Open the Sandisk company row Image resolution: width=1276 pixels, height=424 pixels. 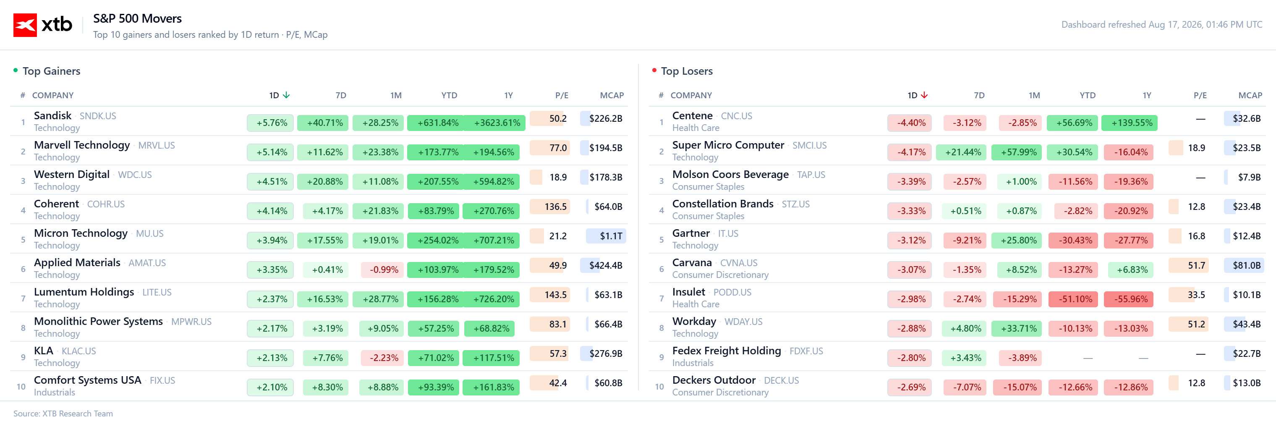click(x=319, y=121)
